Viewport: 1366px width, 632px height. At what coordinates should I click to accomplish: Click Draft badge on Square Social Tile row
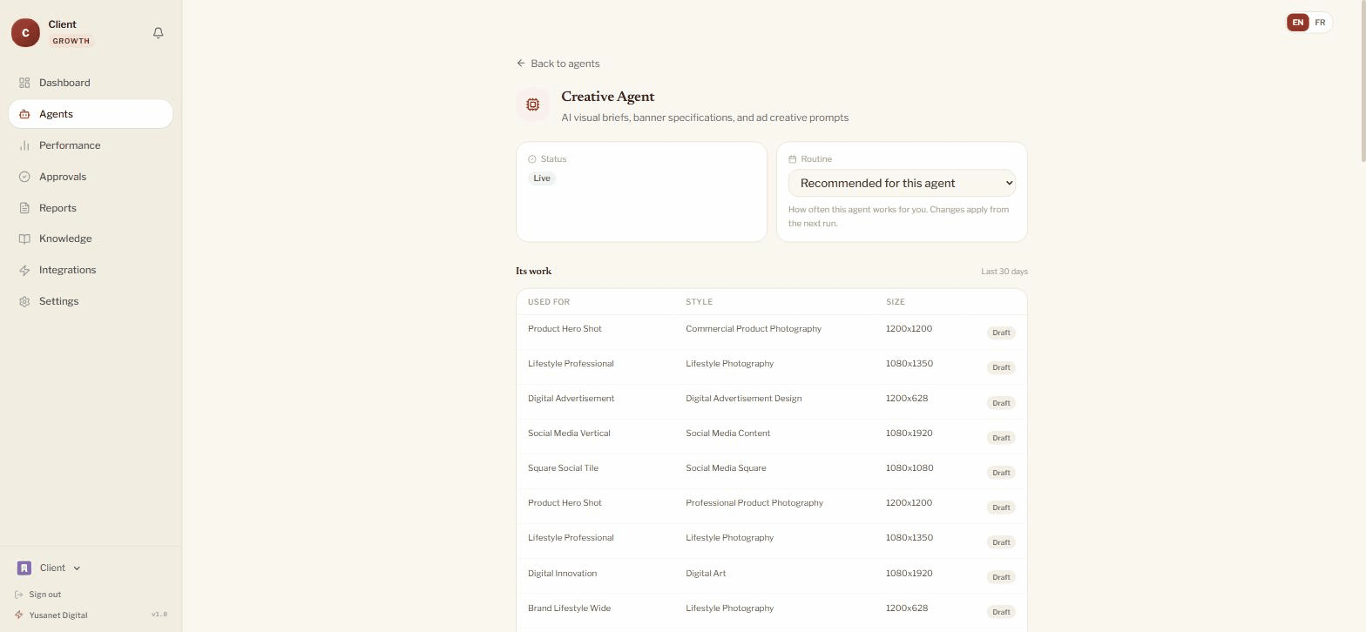pyautogui.click(x=1001, y=473)
